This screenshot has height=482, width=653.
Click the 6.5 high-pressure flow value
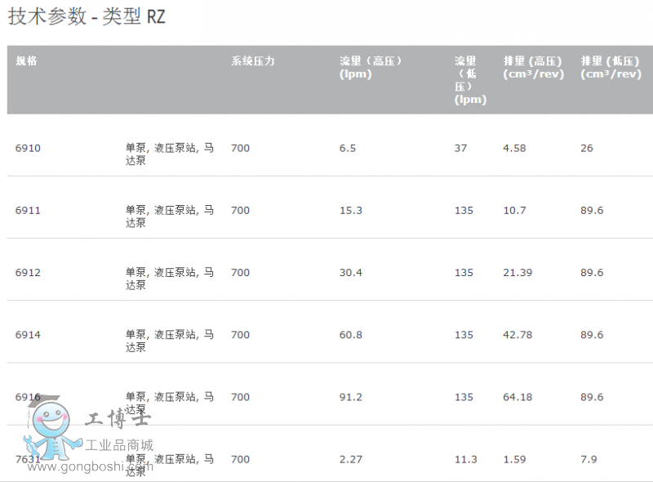tap(348, 149)
